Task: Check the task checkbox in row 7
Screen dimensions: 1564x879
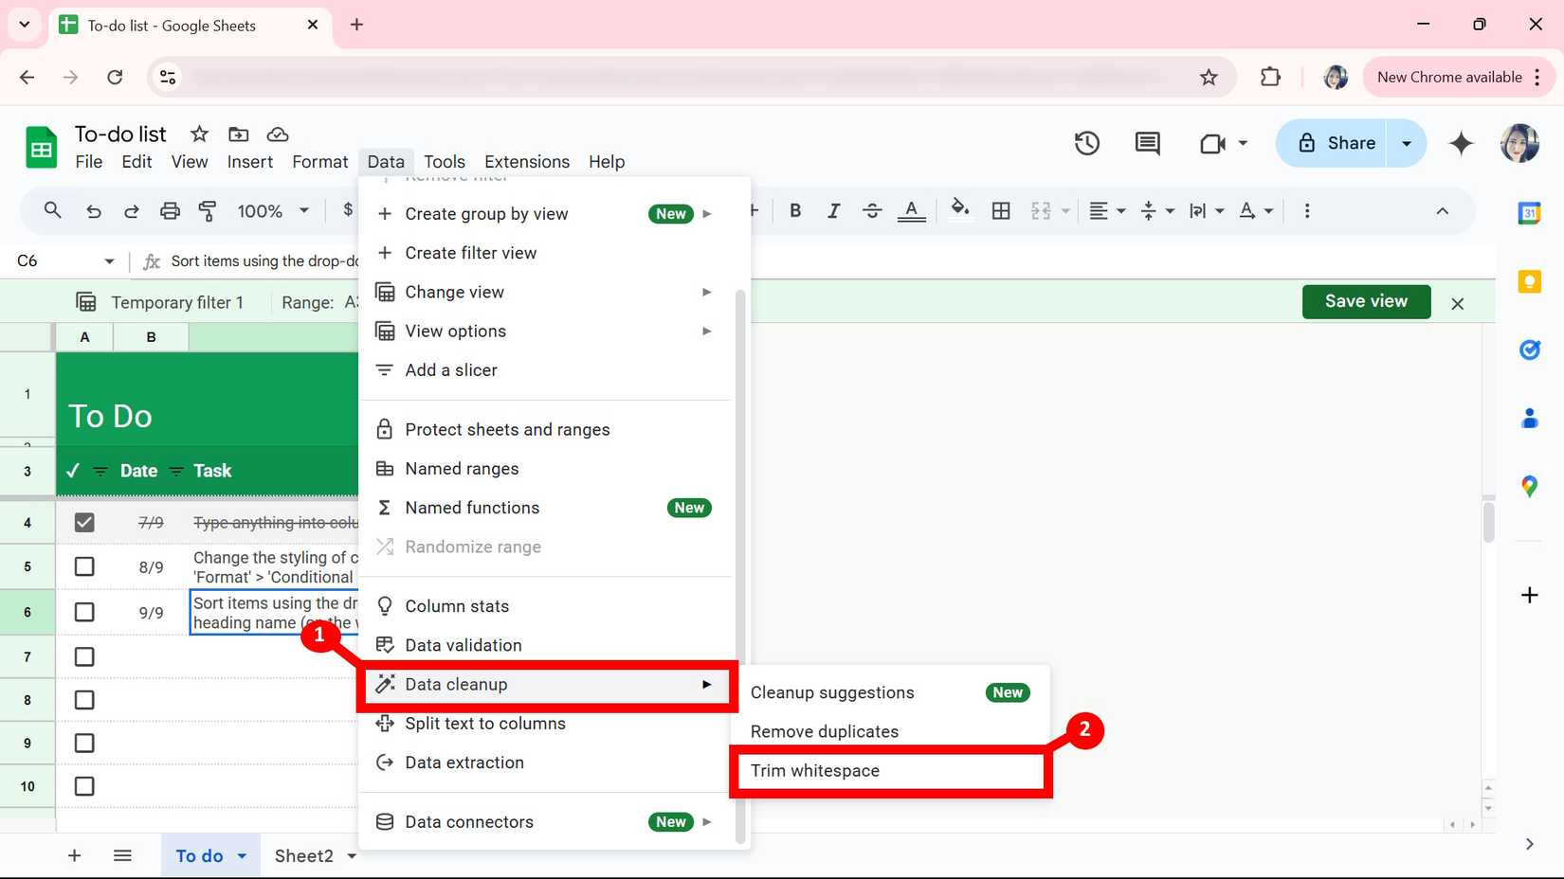Action: 84,655
